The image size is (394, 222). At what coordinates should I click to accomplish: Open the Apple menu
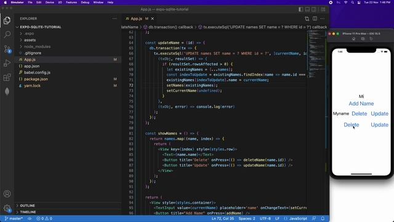click(5, 2)
